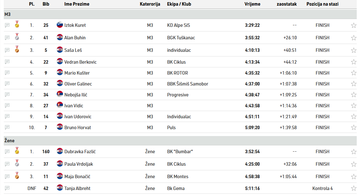Toggle favorite star for Vedran Berkovic
This screenshot has width=358, height=195.
[354, 62]
